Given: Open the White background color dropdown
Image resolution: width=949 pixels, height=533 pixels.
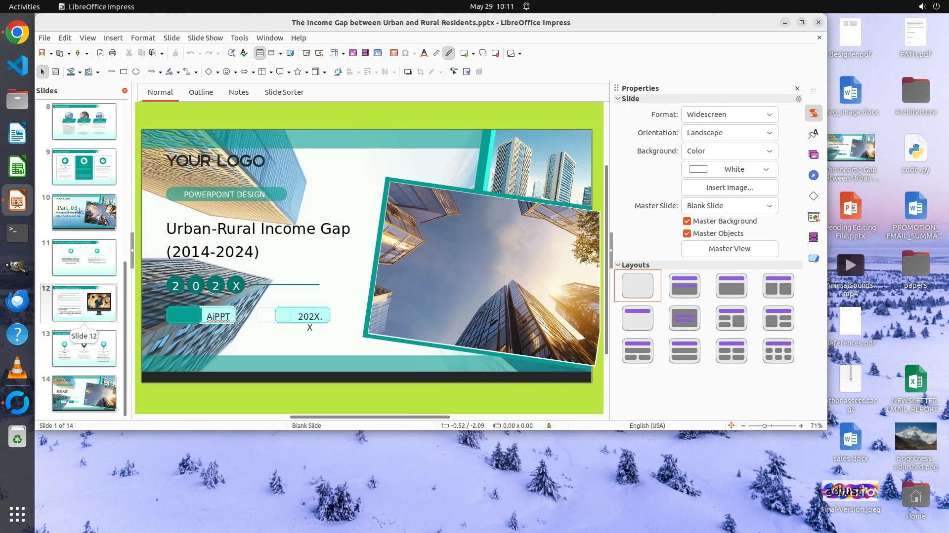Looking at the screenshot, I should coord(729,169).
